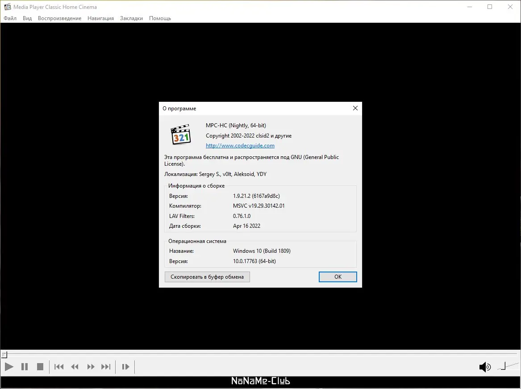Select OS version 10.0.17763 (64-bit)
Image resolution: width=521 pixels, height=389 pixels.
tap(254, 261)
